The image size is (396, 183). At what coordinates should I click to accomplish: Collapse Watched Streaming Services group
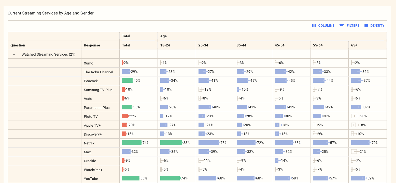[x=14, y=54]
